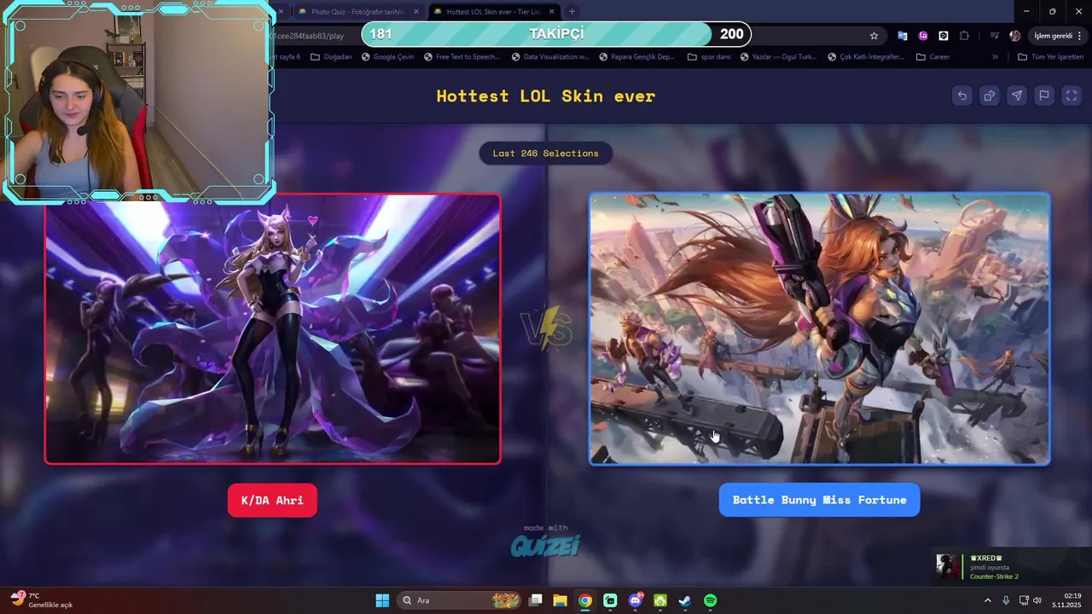This screenshot has width=1092, height=614.
Task: Open the media control playlist icon
Action: tap(995, 36)
